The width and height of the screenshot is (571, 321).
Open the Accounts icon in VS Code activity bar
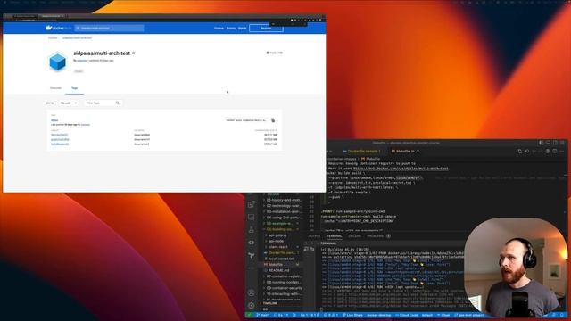pyautogui.click(x=252, y=292)
